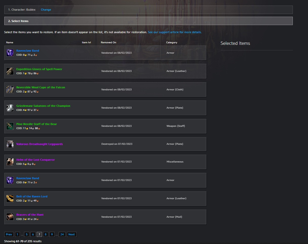Jump to results page 9
This screenshot has width=308, height=244.
[52, 234]
